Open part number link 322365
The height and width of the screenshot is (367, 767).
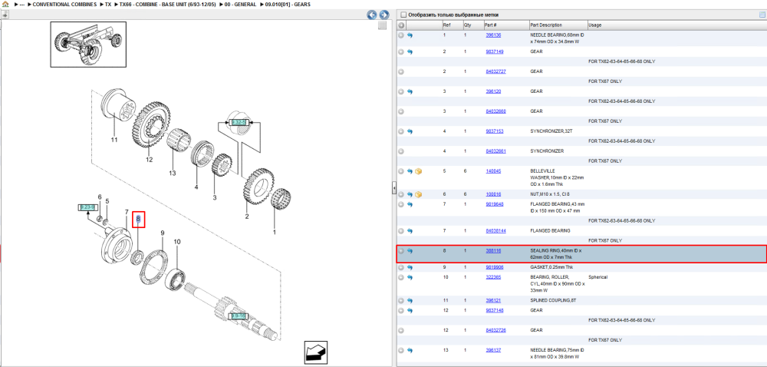[493, 277]
